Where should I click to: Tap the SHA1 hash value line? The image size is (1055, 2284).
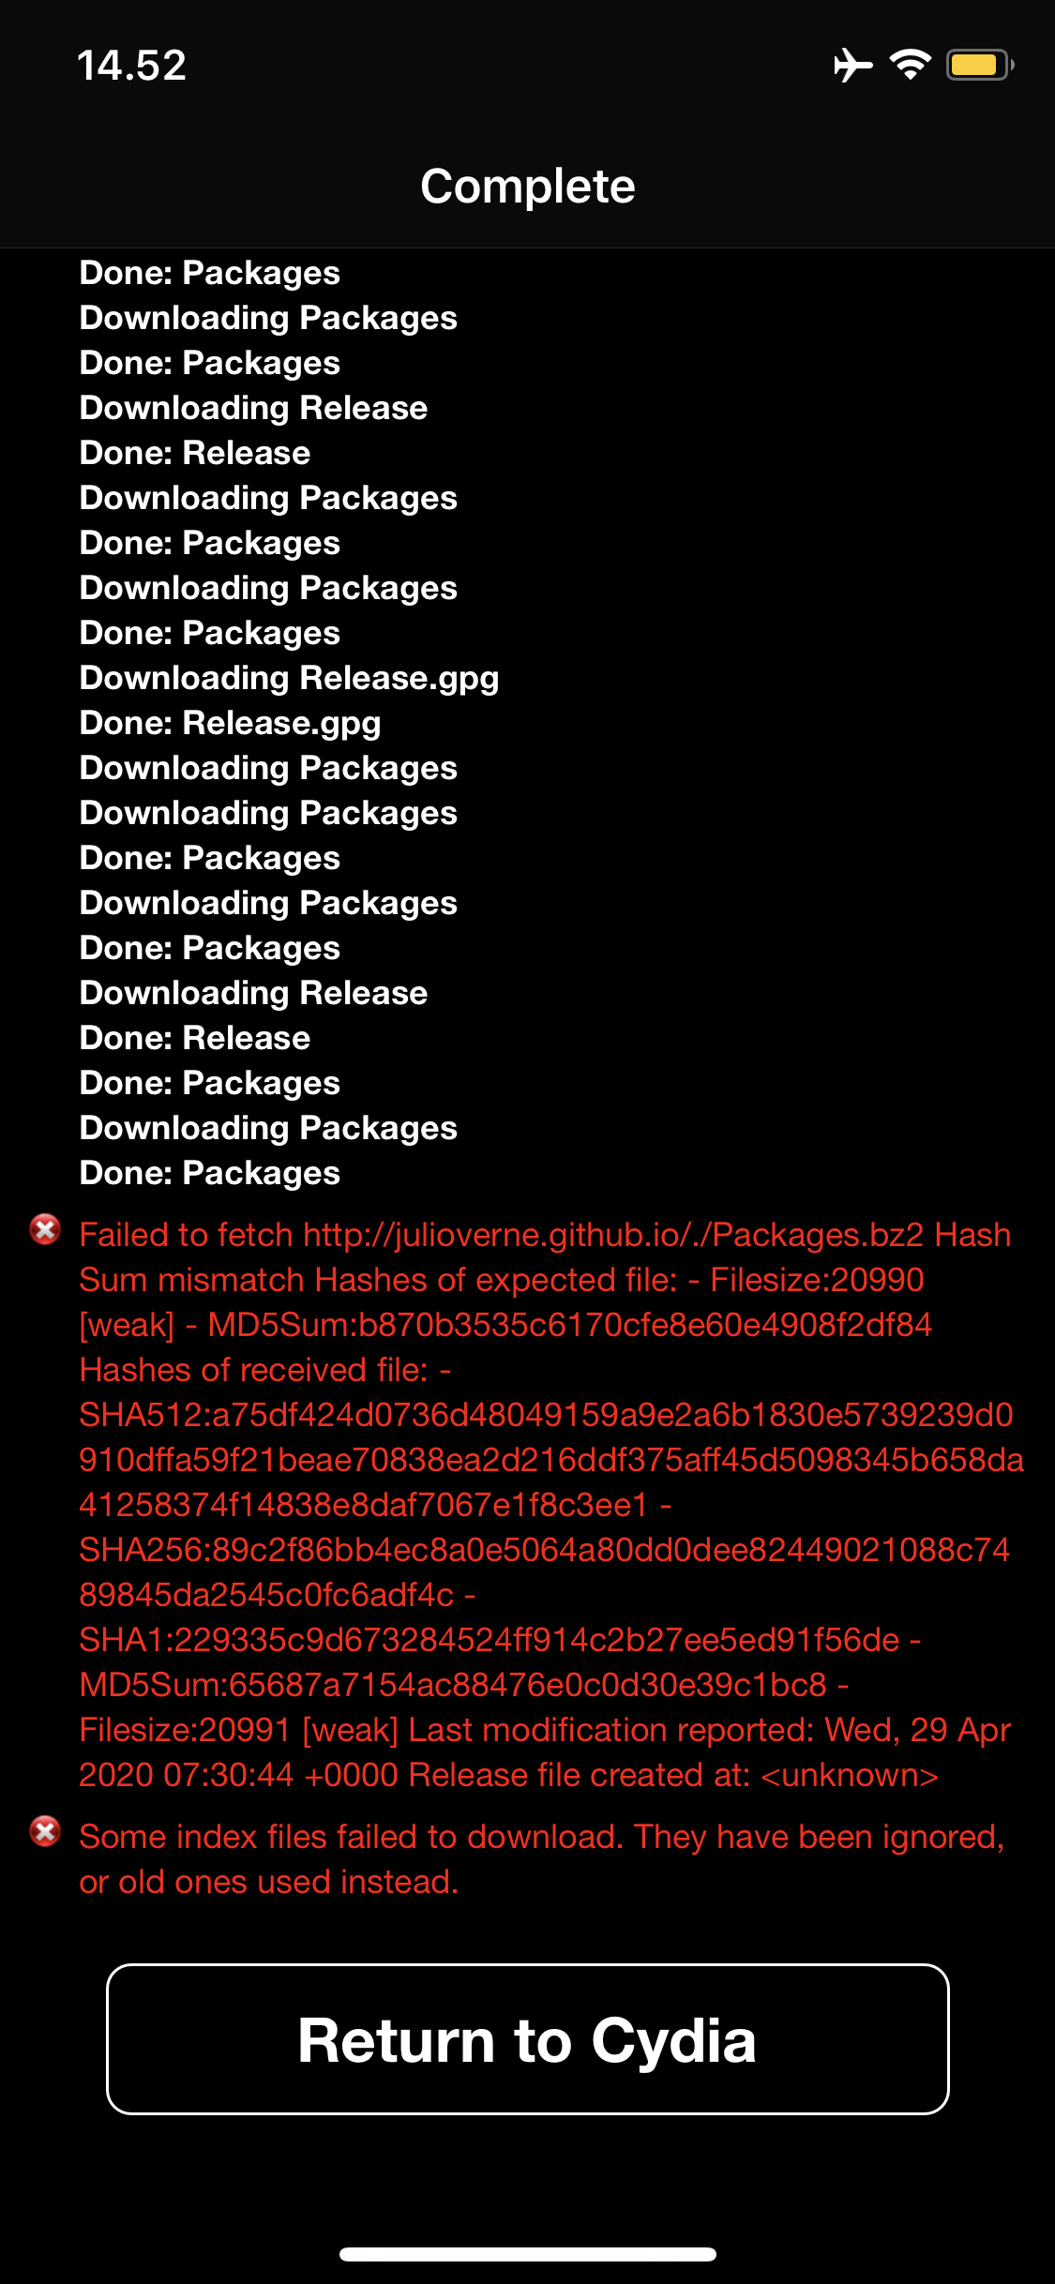(499, 1640)
